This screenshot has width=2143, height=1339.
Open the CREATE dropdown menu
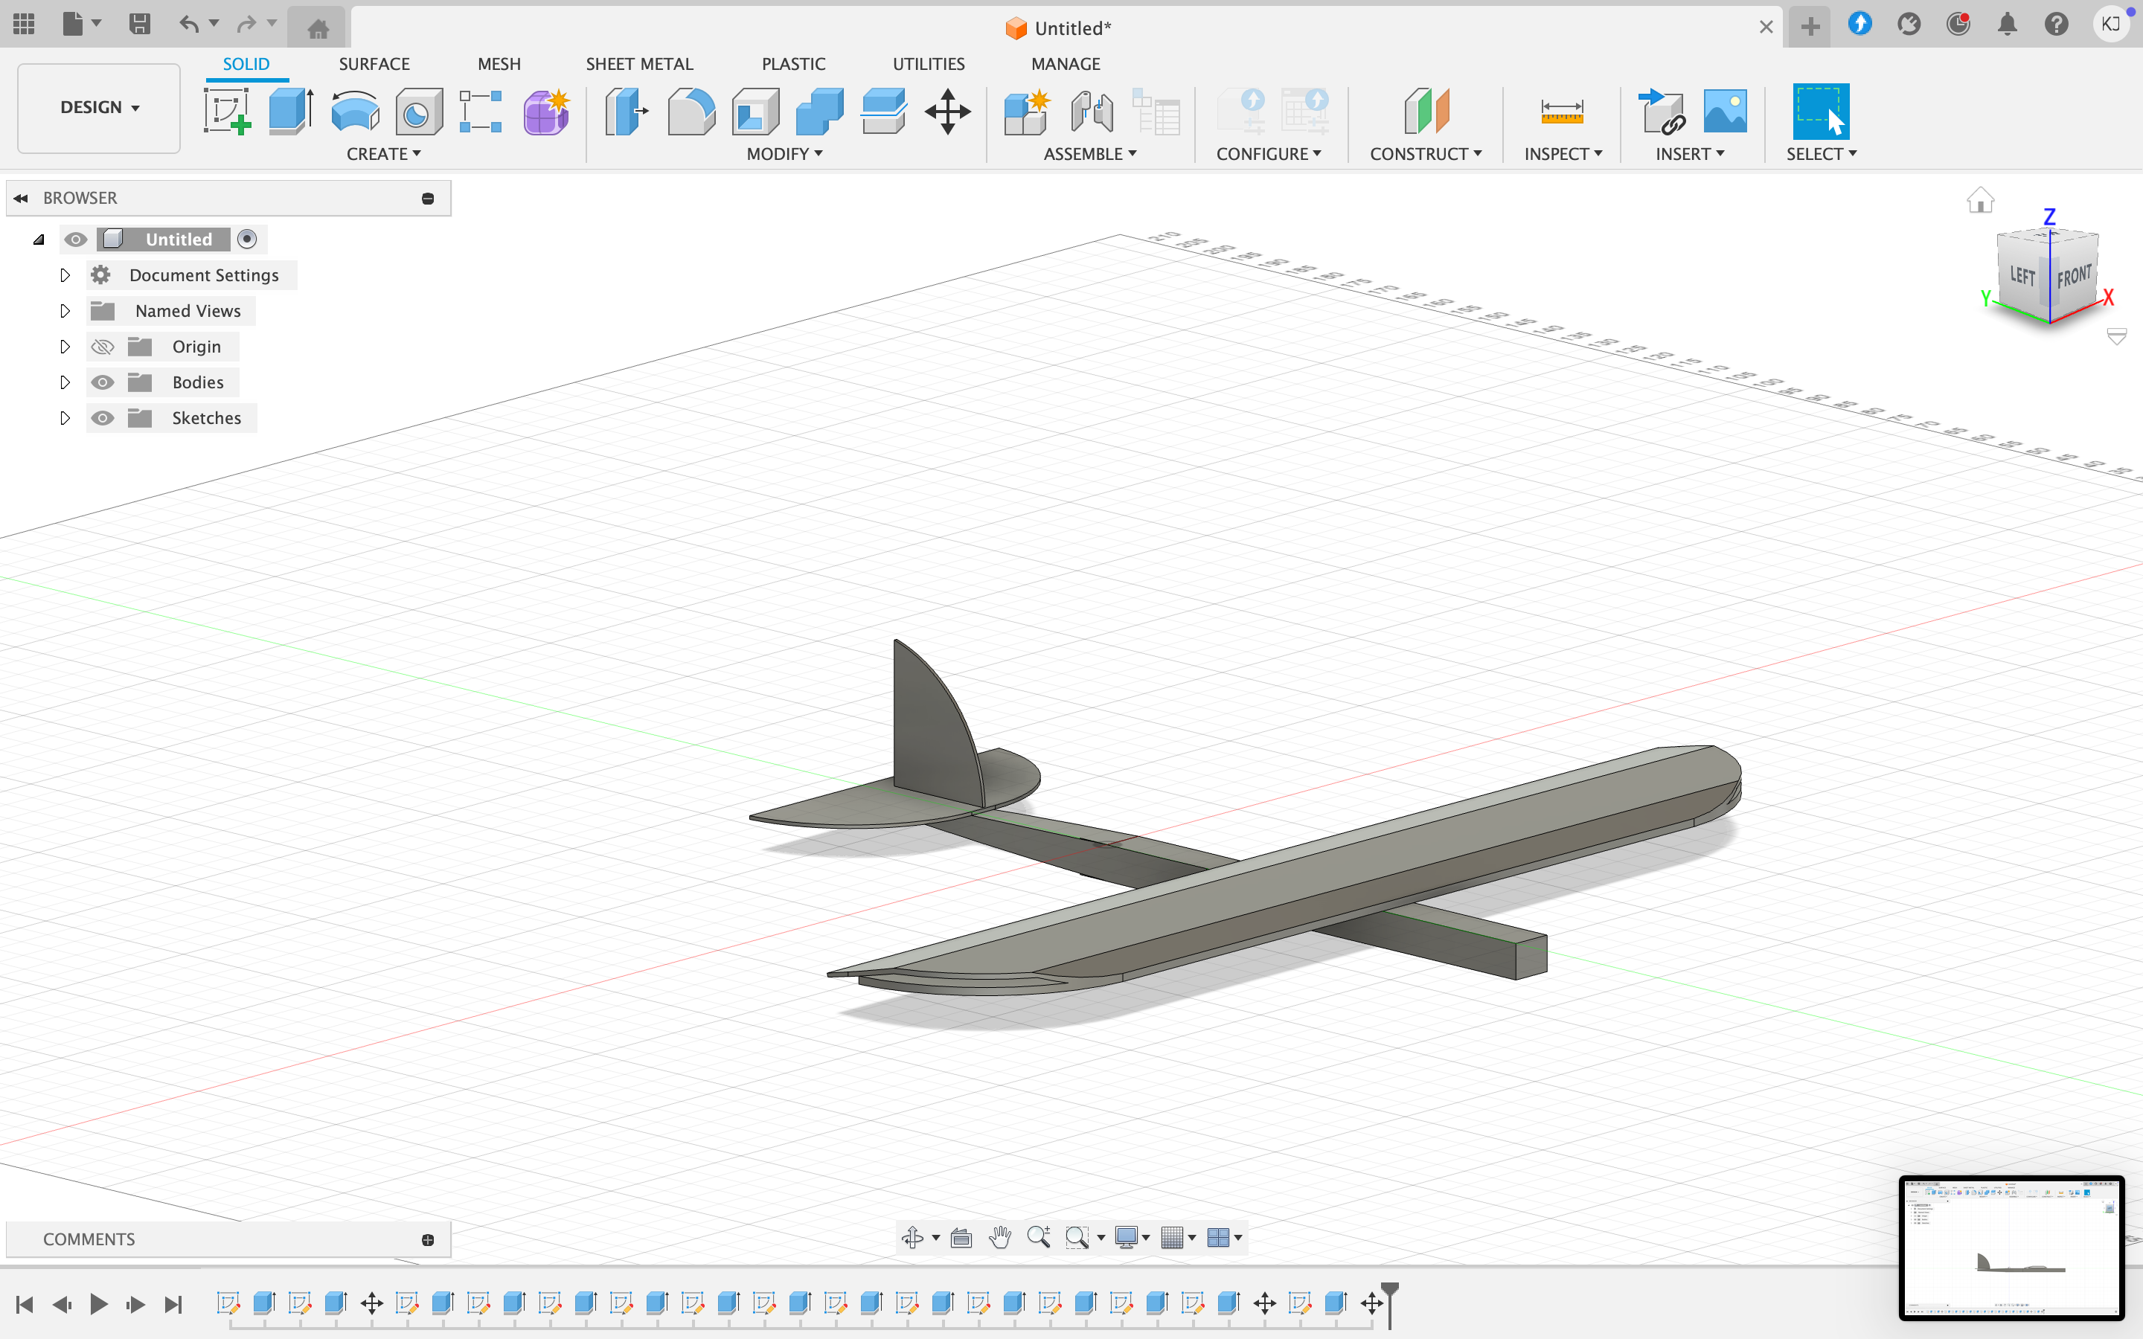(x=383, y=154)
